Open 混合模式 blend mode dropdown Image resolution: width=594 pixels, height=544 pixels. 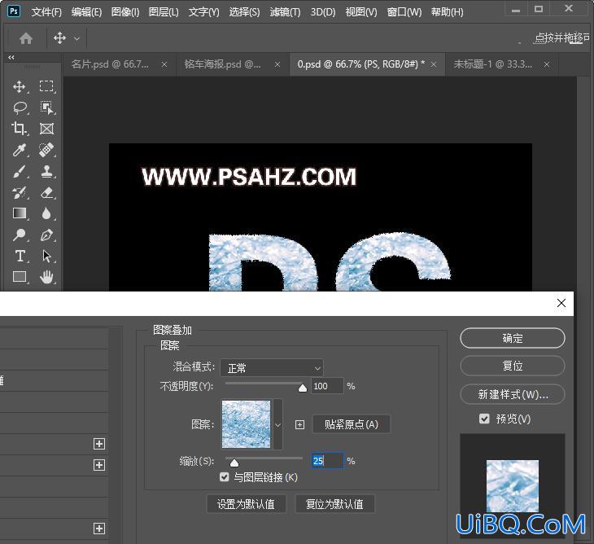(272, 368)
